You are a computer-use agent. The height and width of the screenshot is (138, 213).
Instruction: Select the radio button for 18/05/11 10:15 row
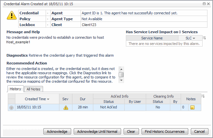click(11, 108)
